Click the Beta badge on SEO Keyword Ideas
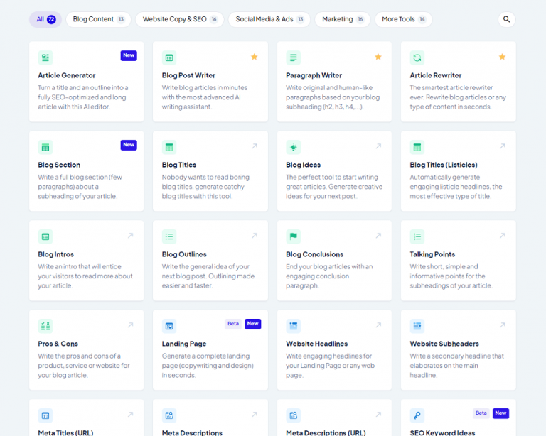546x436 pixels. click(481, 413)
